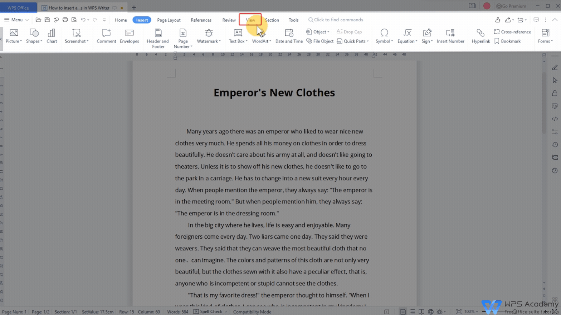Click the Drop Cap button
This screenshot has width=561, height=315.
pyautogui.click(x=349, y=32)
